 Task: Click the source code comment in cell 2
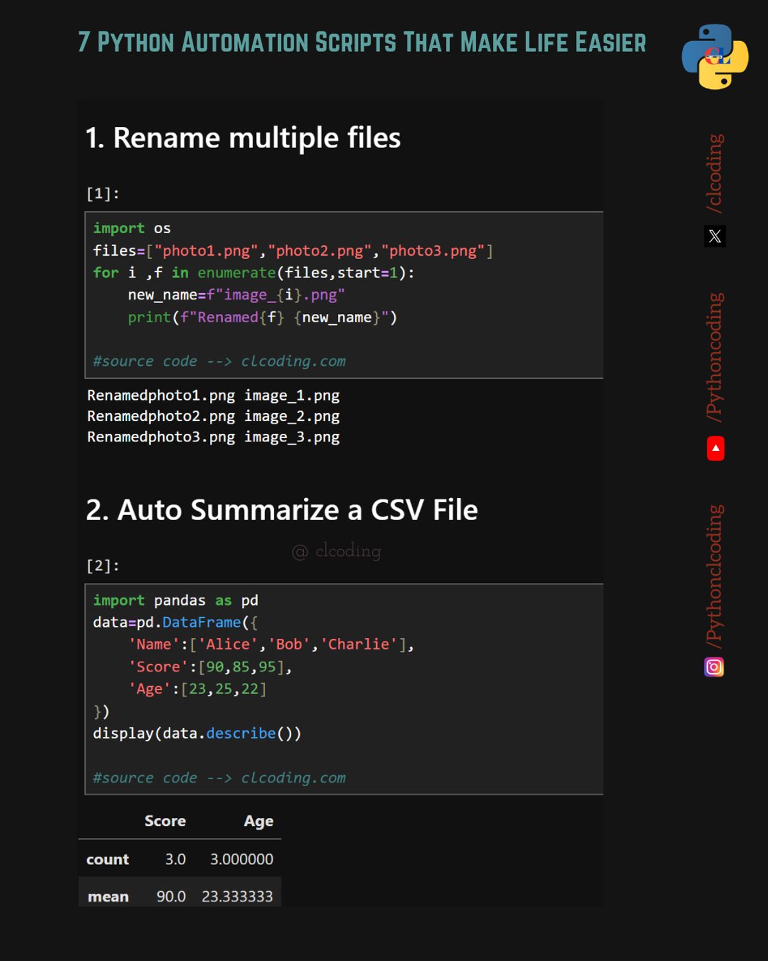click(x=219, y=778)
